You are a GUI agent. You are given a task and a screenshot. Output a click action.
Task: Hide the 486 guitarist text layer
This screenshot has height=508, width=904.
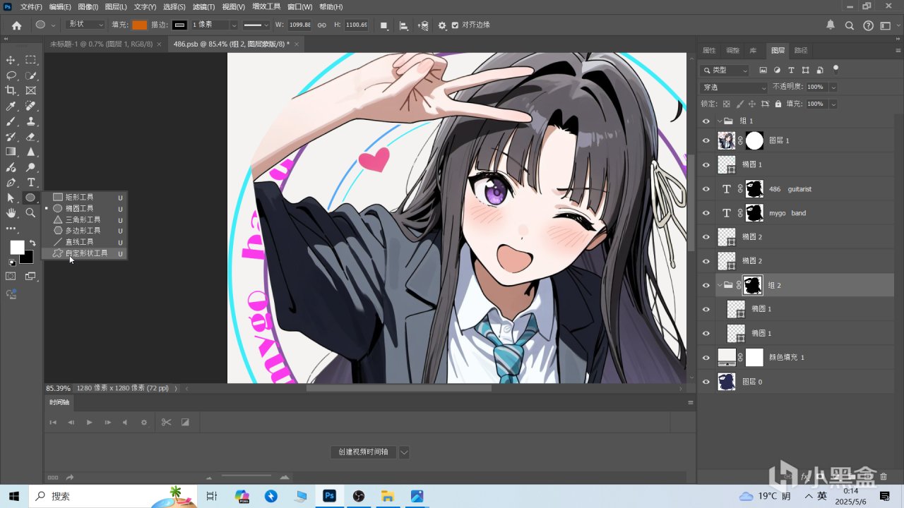[706, 189]
